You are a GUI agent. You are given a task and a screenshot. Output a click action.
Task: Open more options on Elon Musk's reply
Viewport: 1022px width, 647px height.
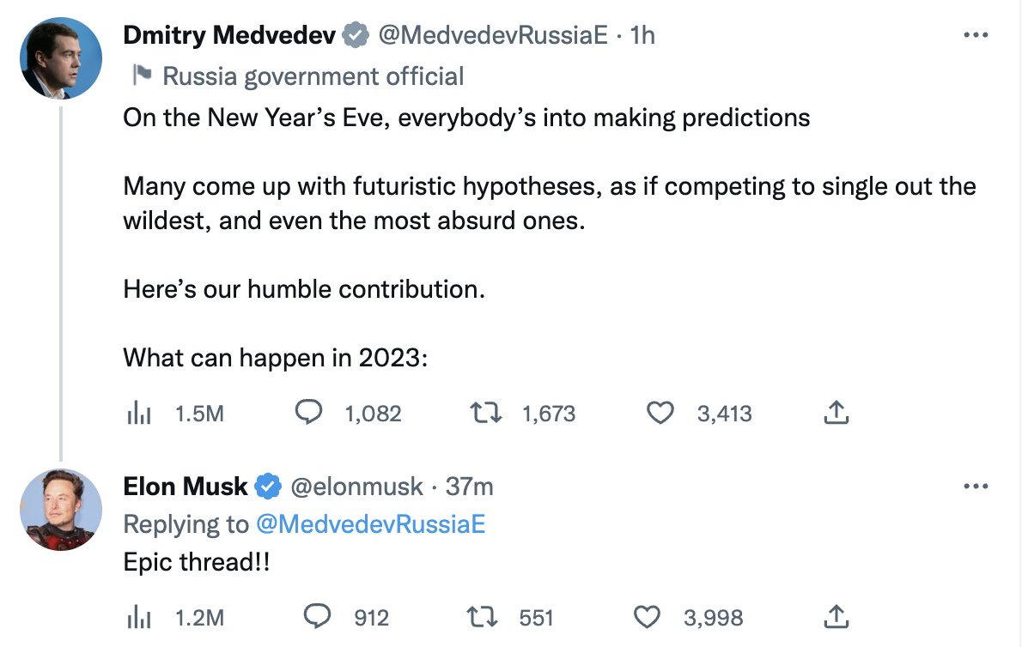coord(976,487)
